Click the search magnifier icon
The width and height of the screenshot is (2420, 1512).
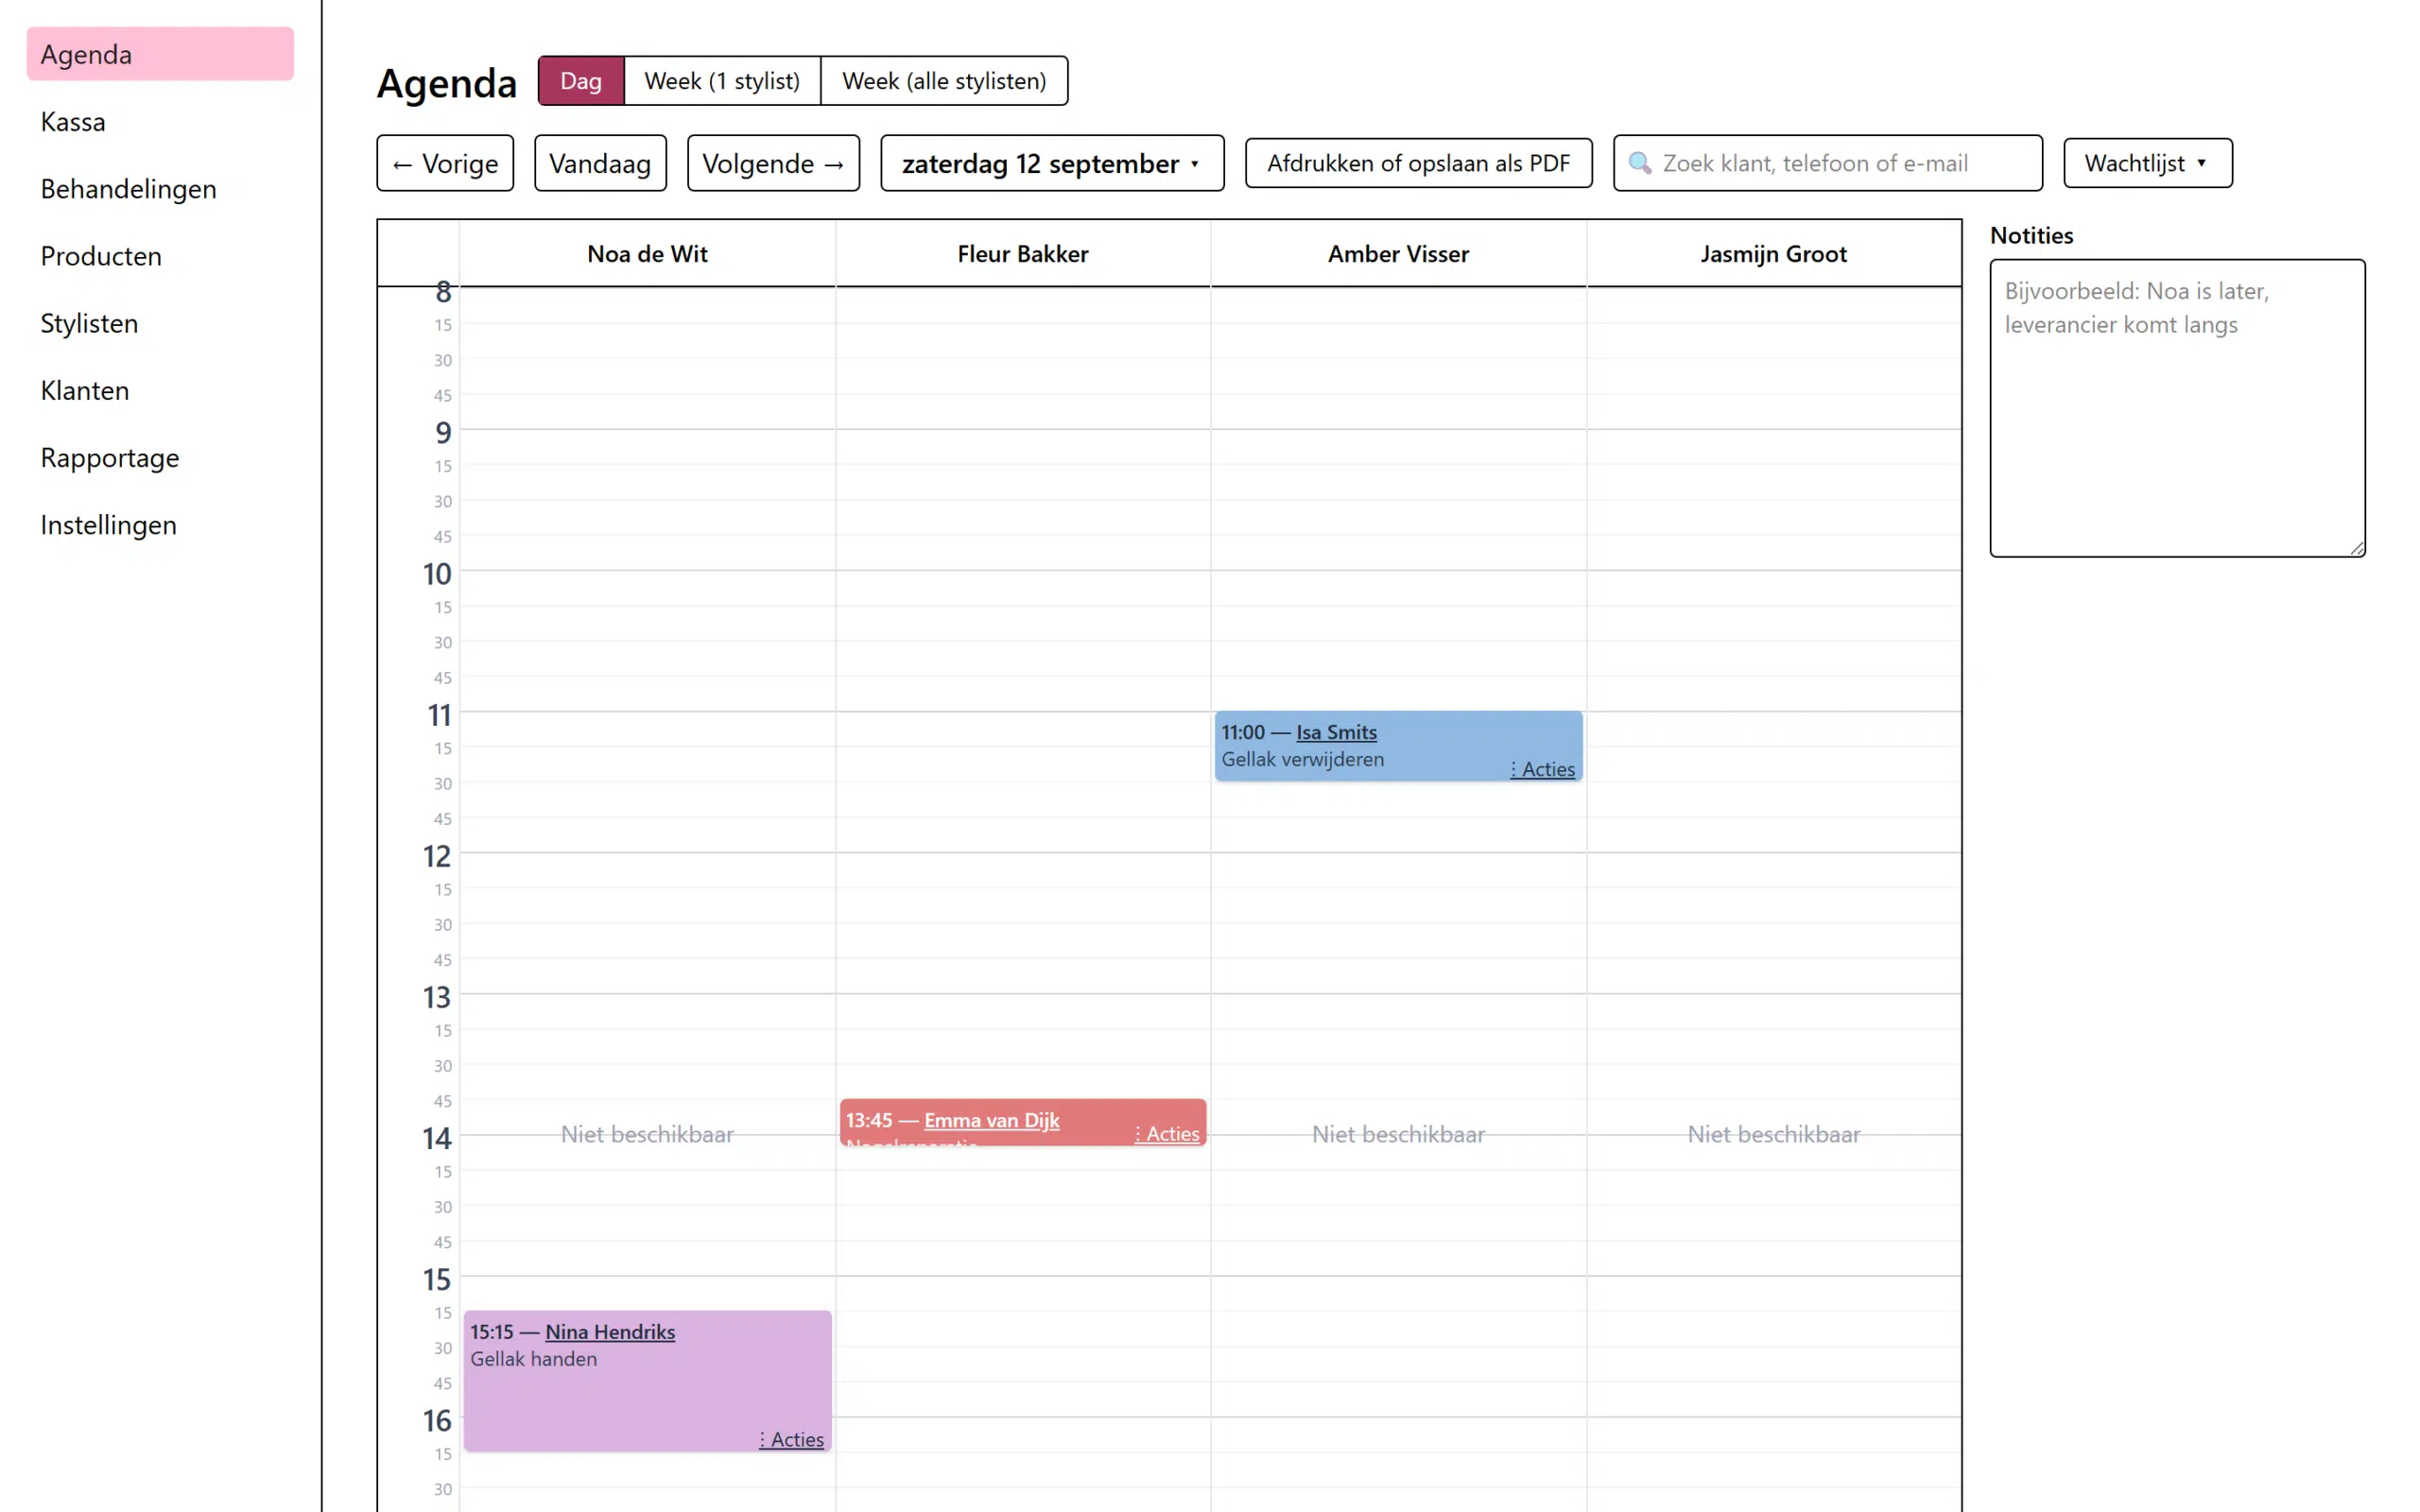click(1640, 163)
